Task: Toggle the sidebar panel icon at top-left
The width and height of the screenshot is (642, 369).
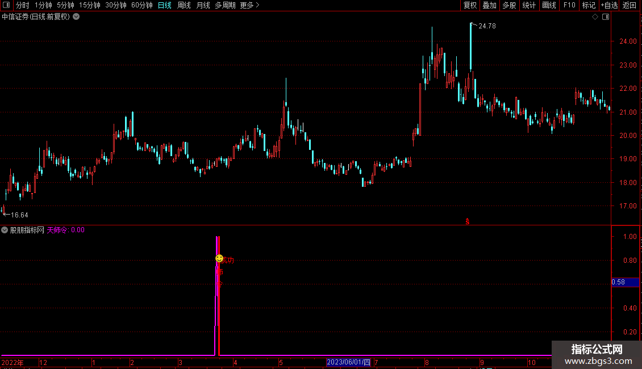Action: click(x=6, y=5)
